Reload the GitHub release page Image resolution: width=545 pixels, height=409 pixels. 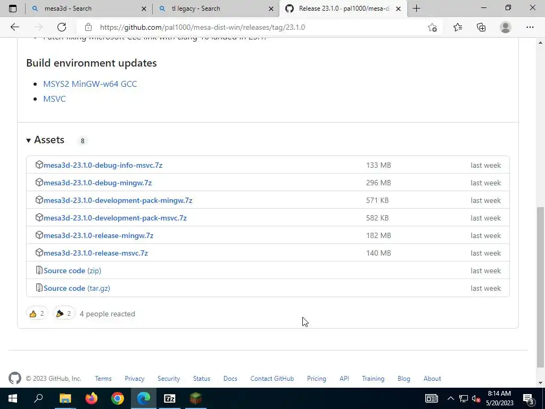pyautogui.click(x=62, y=27)
